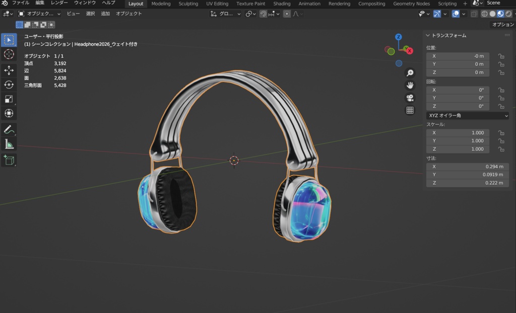The width and height of the screenshot is (516, 313).
Task: Open the 追加 menu in viewport header
Action: point(105,14)
